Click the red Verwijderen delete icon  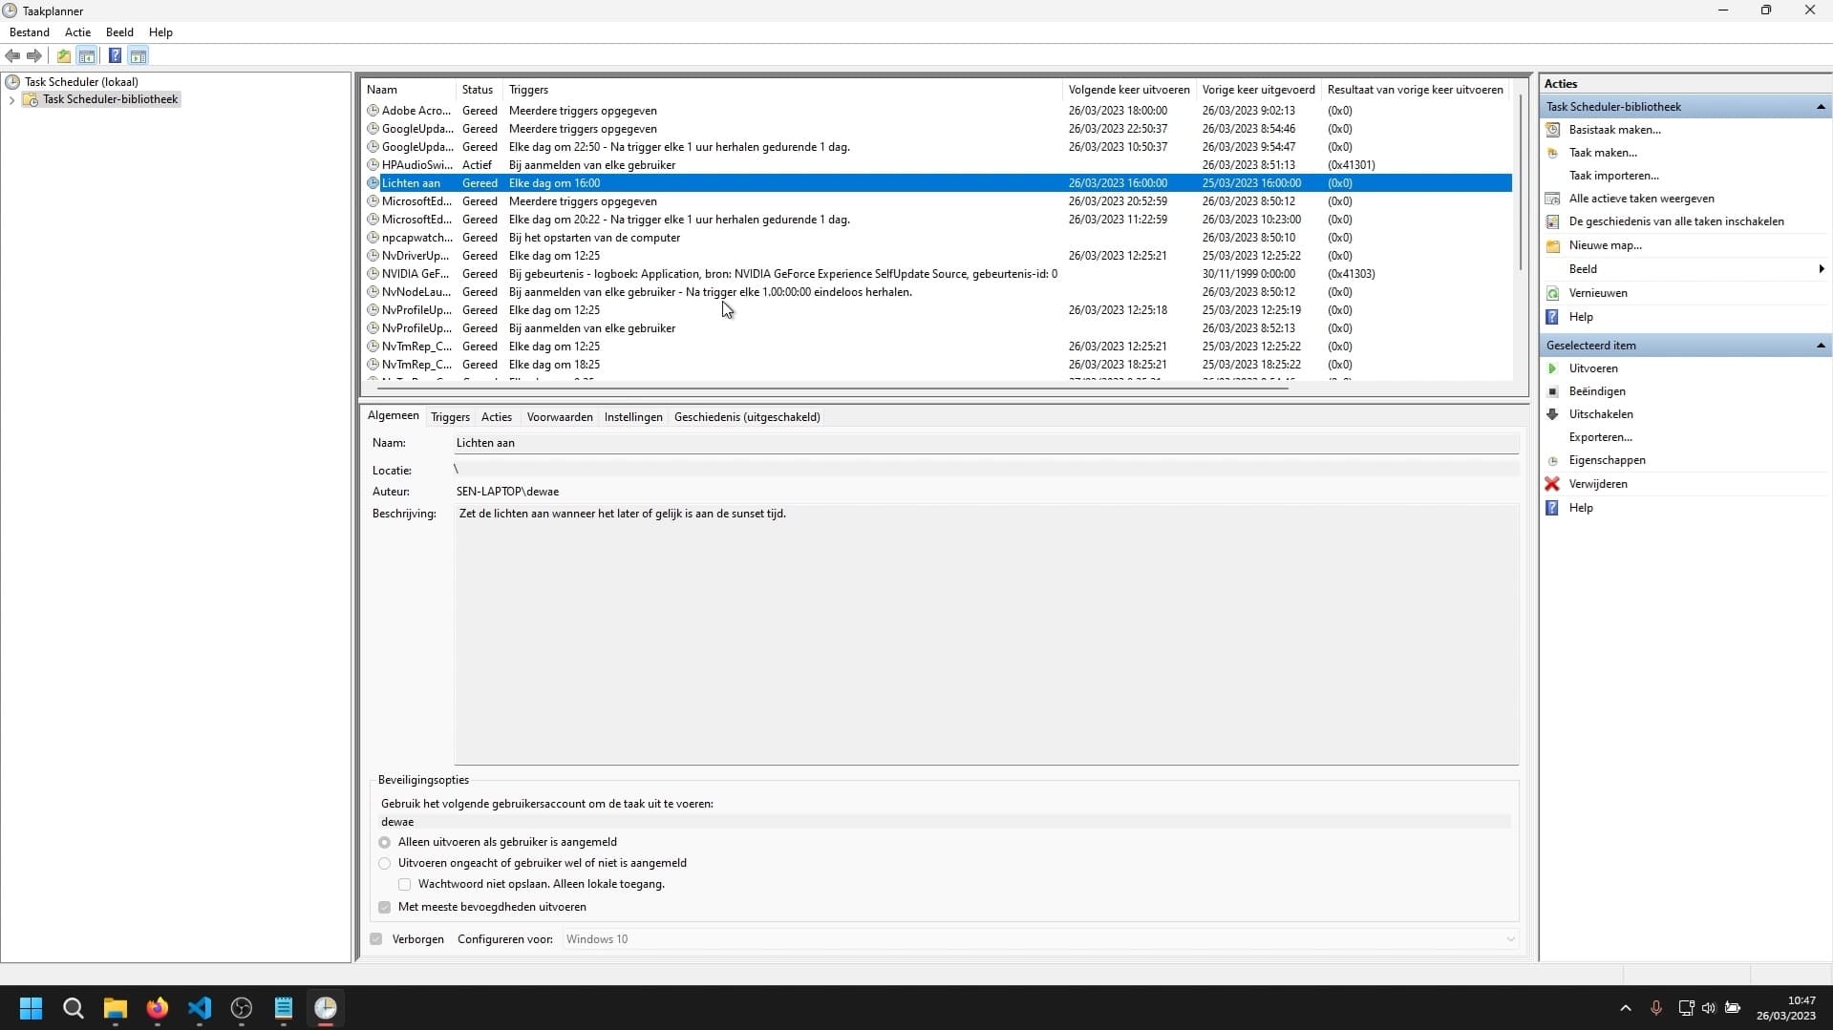coord(1552,484)
